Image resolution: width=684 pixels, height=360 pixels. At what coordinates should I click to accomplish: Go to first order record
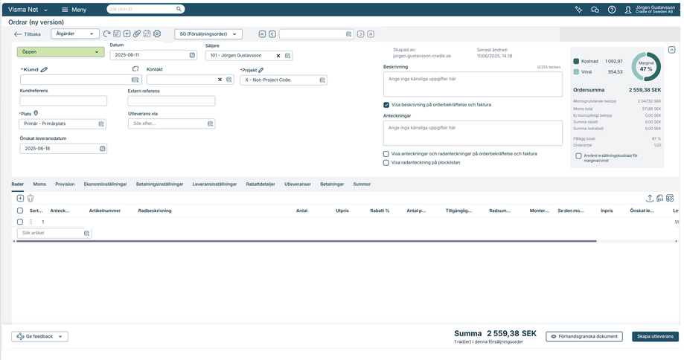click(x=262, y=34)
